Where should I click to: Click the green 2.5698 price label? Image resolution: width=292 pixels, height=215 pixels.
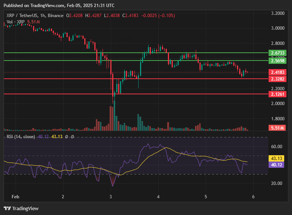tap(278, 61)
